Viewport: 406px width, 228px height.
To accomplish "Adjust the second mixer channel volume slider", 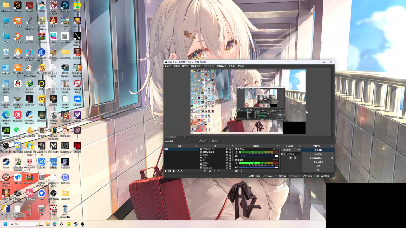I will pyautogui.click(x=258, y=167).
